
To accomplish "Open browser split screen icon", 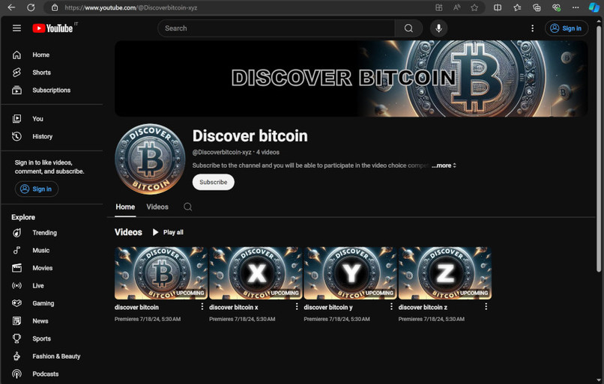I will click(498, 7).
